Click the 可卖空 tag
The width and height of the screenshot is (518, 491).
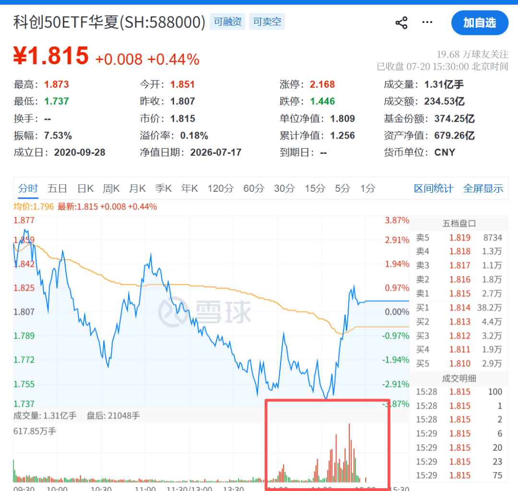[x=267, y=22]
